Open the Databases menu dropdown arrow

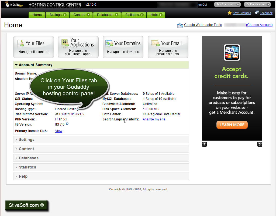click(116, 15)
